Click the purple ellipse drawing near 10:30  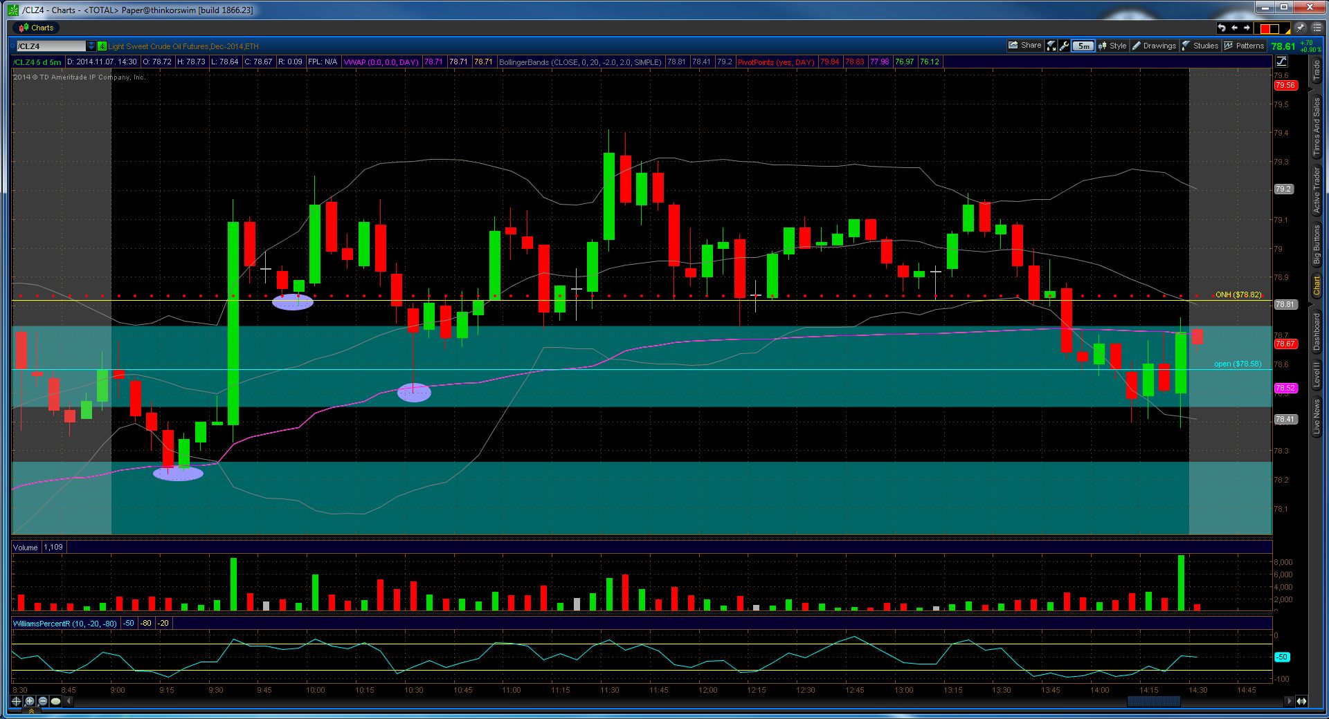click(x=414, y=393)
